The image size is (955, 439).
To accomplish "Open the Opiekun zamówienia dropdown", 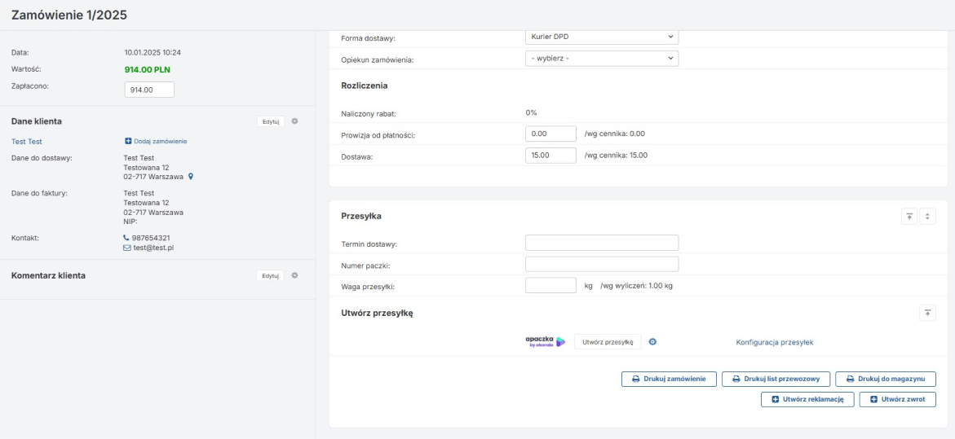I will (x=602, y=59).
